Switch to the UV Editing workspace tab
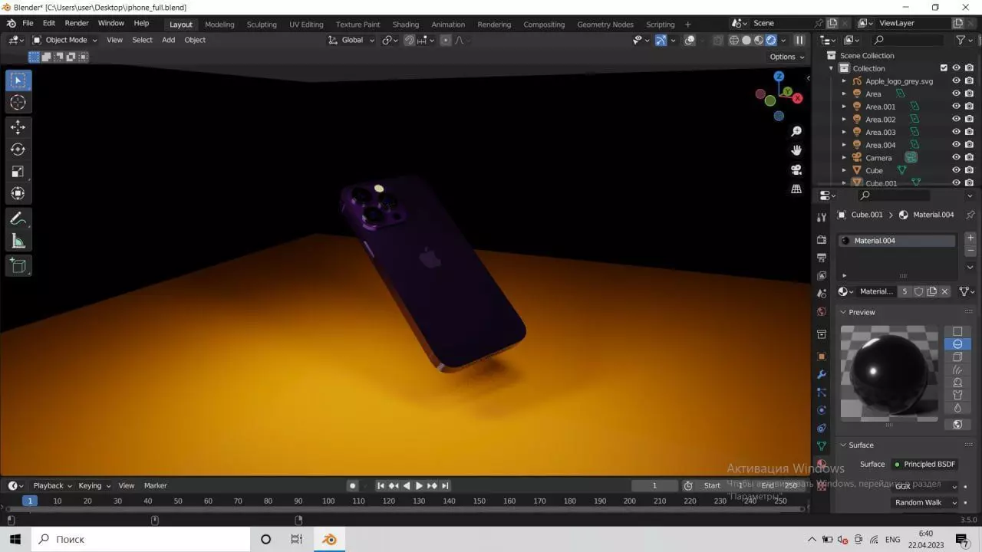Screen dimensions: 982x552 coord(306,25)
